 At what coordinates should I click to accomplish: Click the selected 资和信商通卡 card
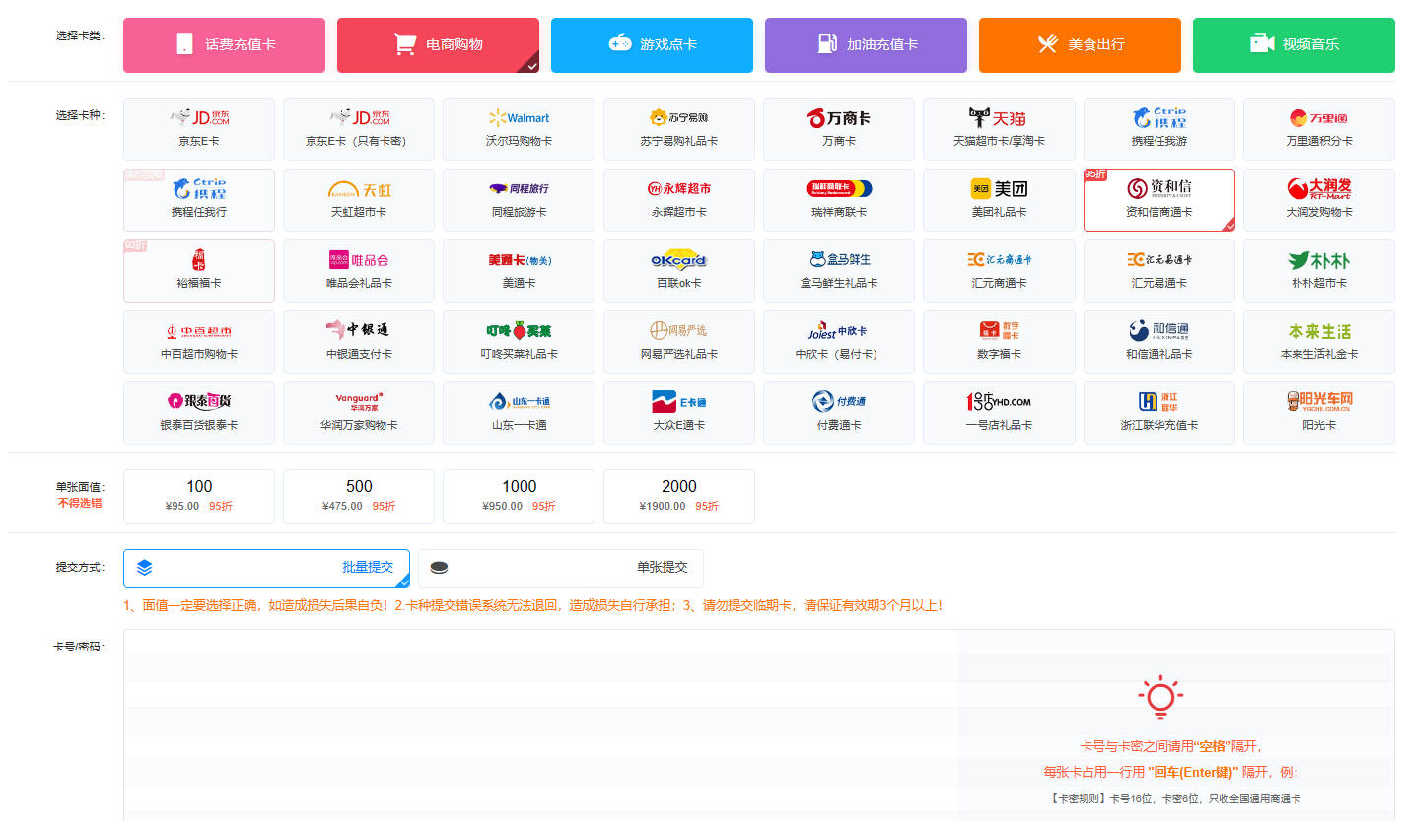pyautogui.click(x=1159, y=200)
